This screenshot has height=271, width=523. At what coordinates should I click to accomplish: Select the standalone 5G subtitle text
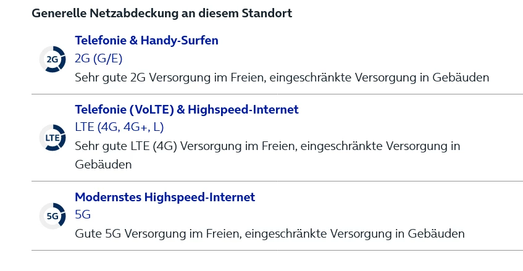pyautogui.click(x=83, y=214)
